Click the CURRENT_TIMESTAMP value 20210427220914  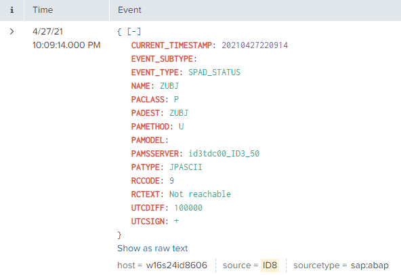[255, 45]
